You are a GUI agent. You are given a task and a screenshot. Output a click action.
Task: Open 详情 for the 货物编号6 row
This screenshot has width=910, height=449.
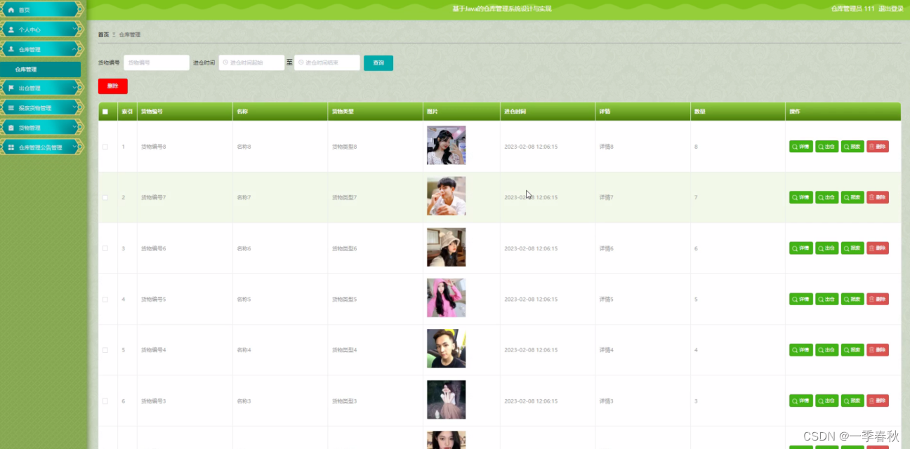click(801, 248)
